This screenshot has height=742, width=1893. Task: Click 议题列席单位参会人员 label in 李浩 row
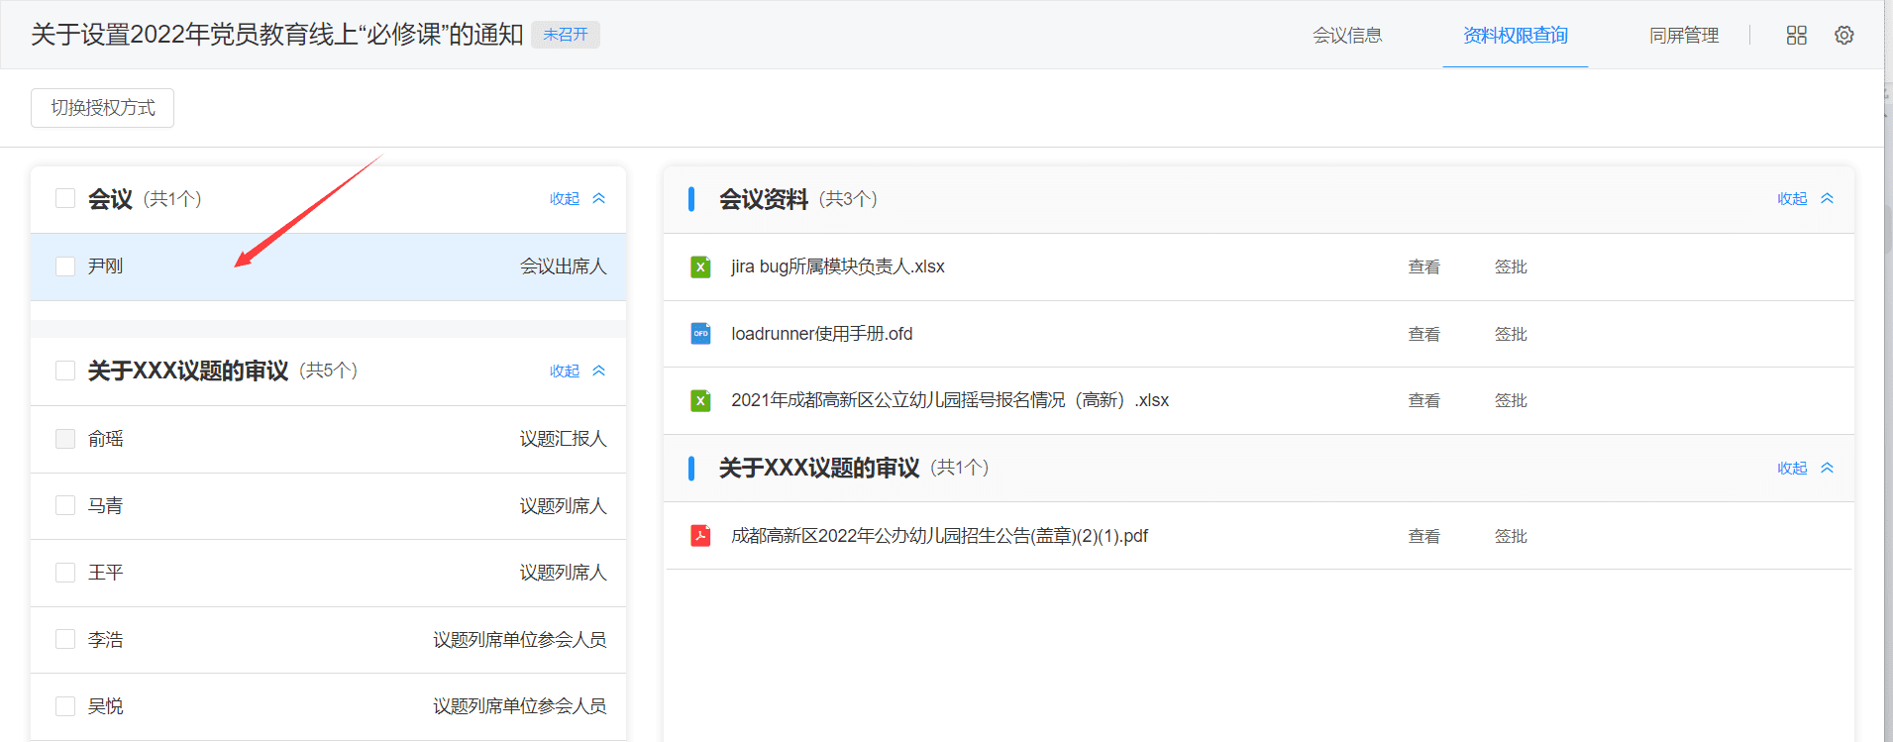(x=519, y=639)
